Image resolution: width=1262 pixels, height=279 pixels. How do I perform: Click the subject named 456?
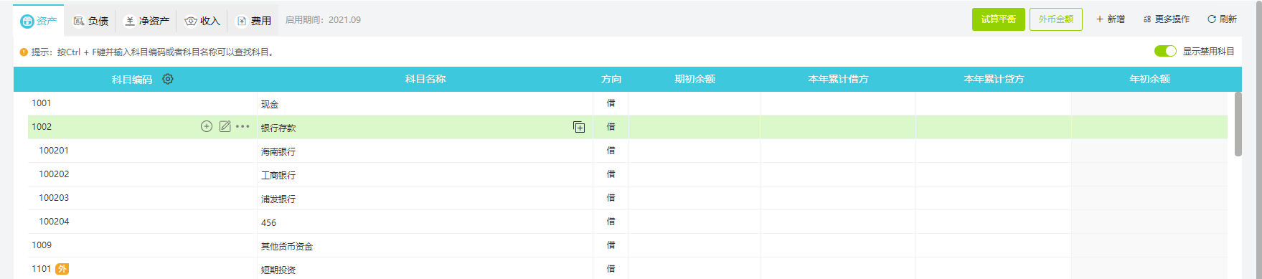[x=268, y=222]
